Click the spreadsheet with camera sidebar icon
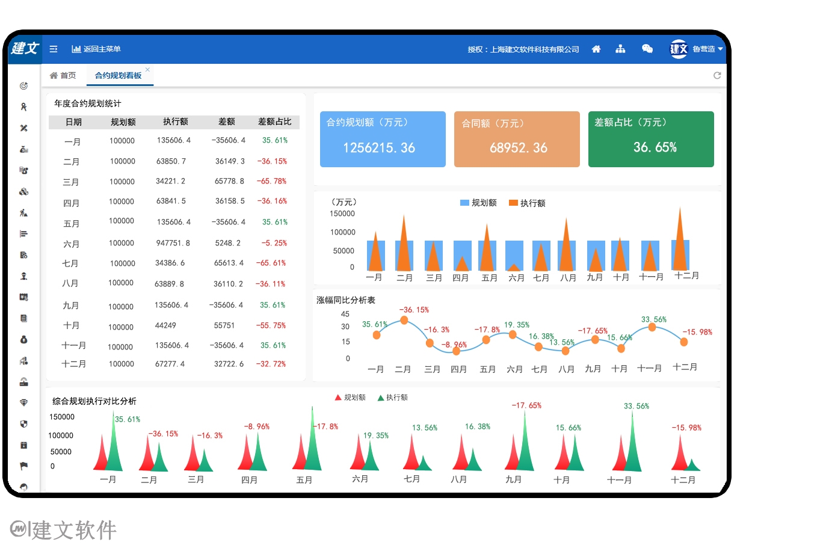This screenshot has width=826, height=551. pyautogui.click(x=23, y=170)
